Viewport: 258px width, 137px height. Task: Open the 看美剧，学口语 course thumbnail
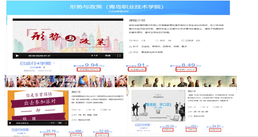(158, 105)
